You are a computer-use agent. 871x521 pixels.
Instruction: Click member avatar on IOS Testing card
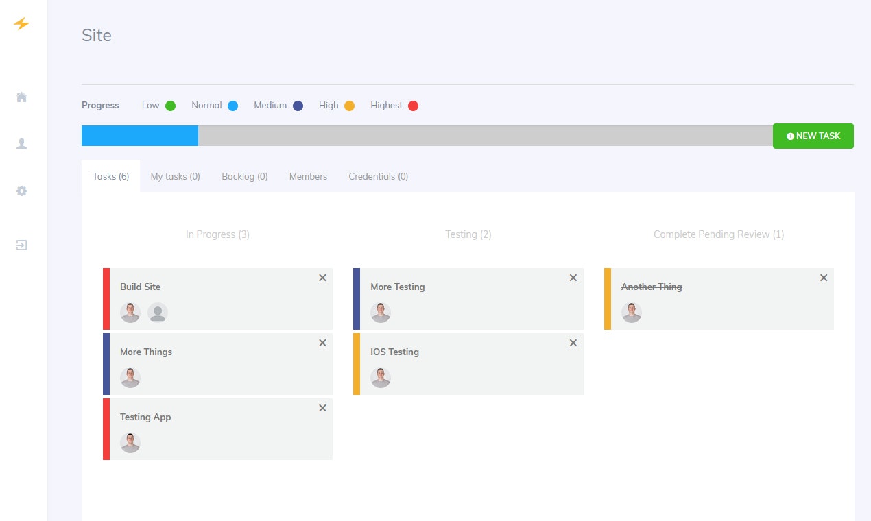point(381,378)
